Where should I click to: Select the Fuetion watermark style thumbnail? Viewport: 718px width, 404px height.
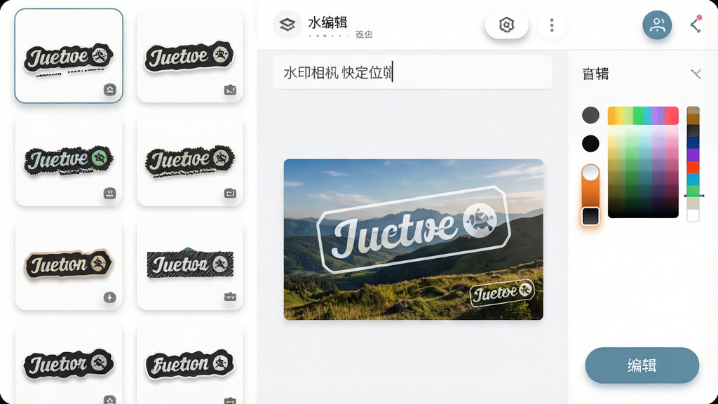[x=190, y=363]
